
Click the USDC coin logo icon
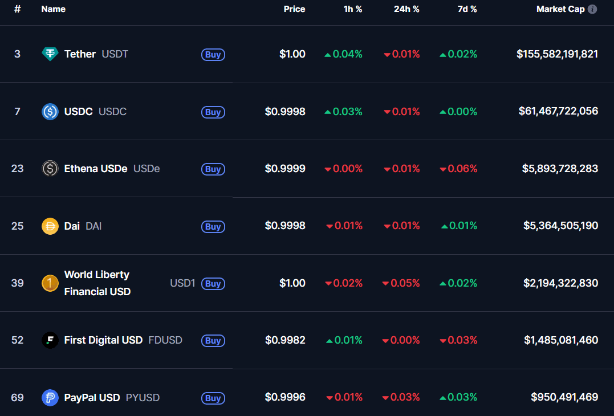point(50,112)
